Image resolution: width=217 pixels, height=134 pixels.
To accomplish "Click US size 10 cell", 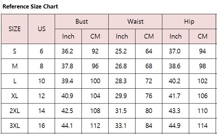I will click(41, 81).
